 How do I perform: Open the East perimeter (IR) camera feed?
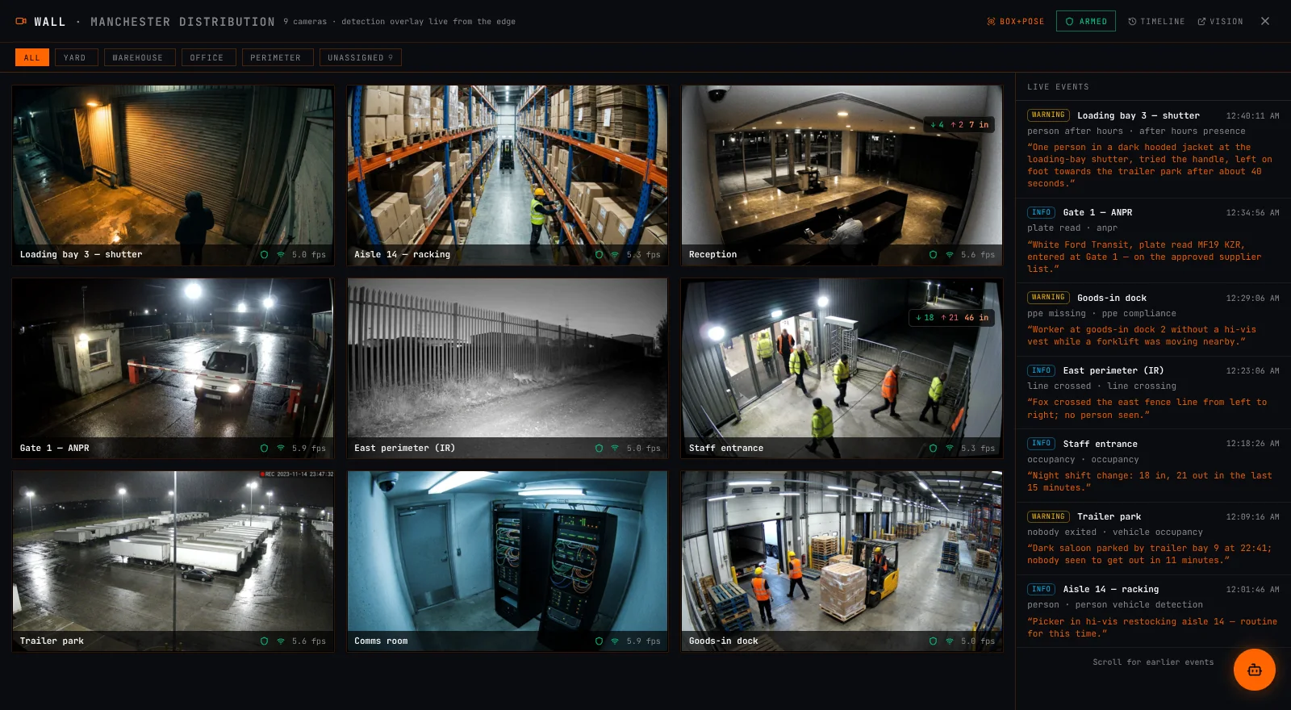click(508, 369)
